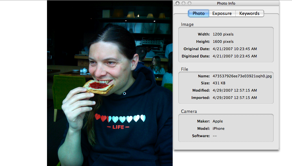Image resolution: width=292 pixels, height=166 pixels.
Task: Click the Height label
Action: click(203, 41)
